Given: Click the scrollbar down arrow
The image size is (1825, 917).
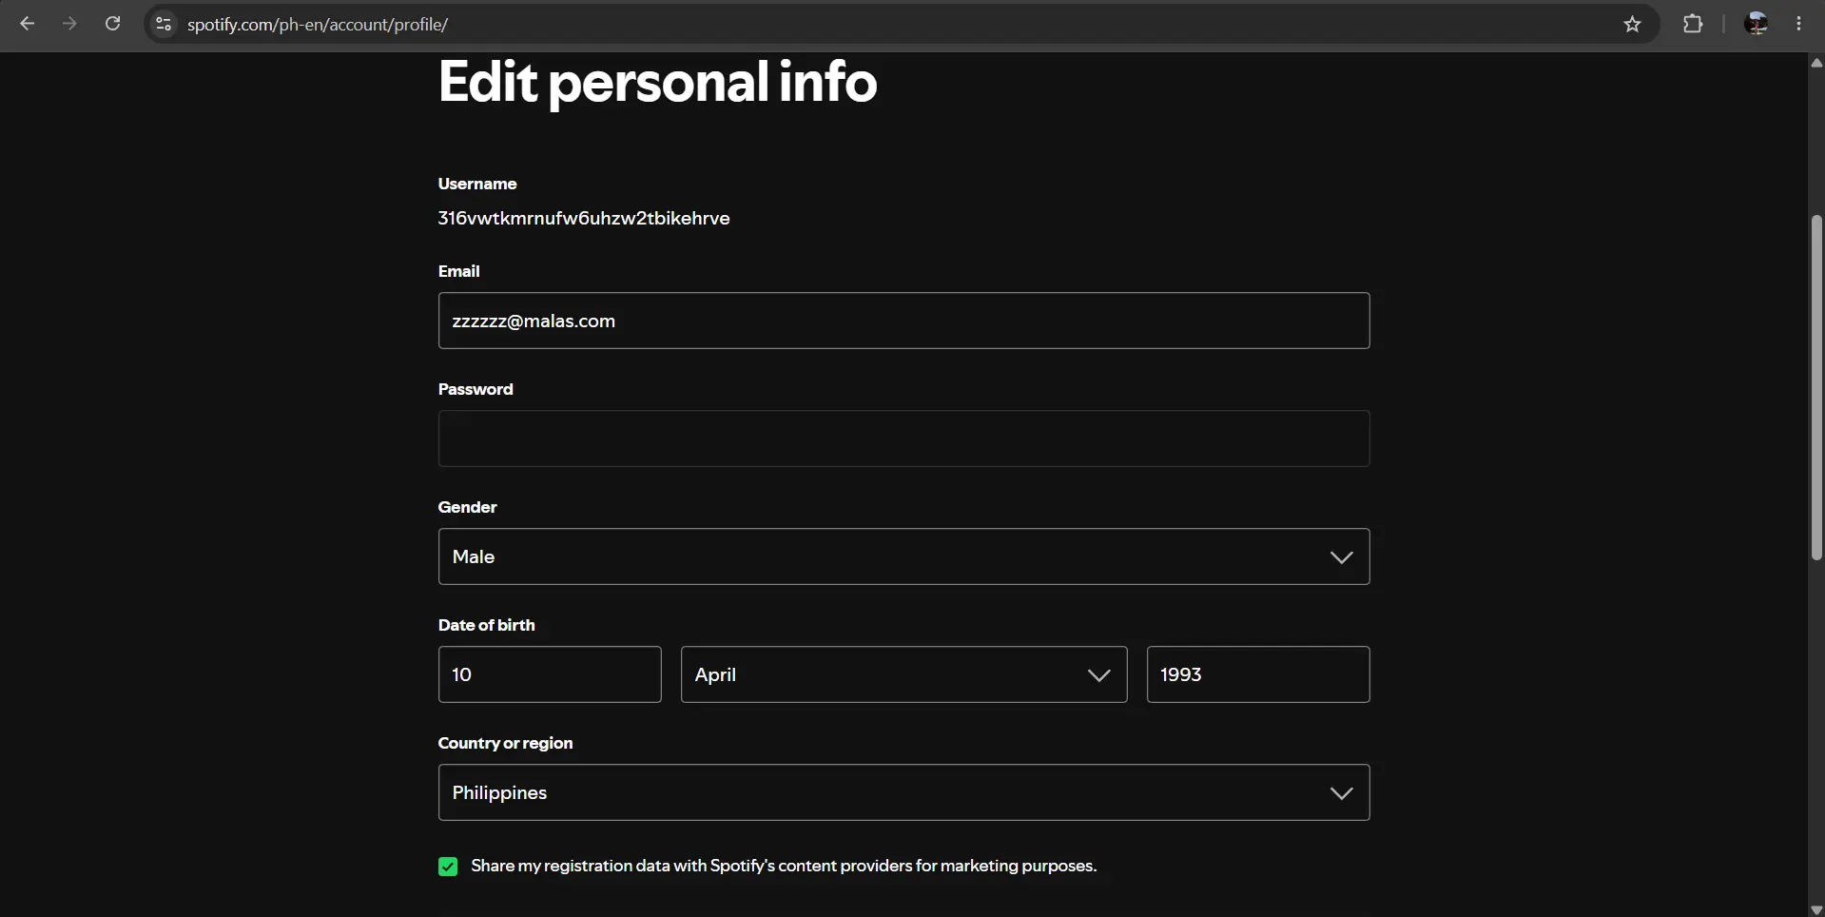Looking at the screenshot, I should [x=1816, y=909].
